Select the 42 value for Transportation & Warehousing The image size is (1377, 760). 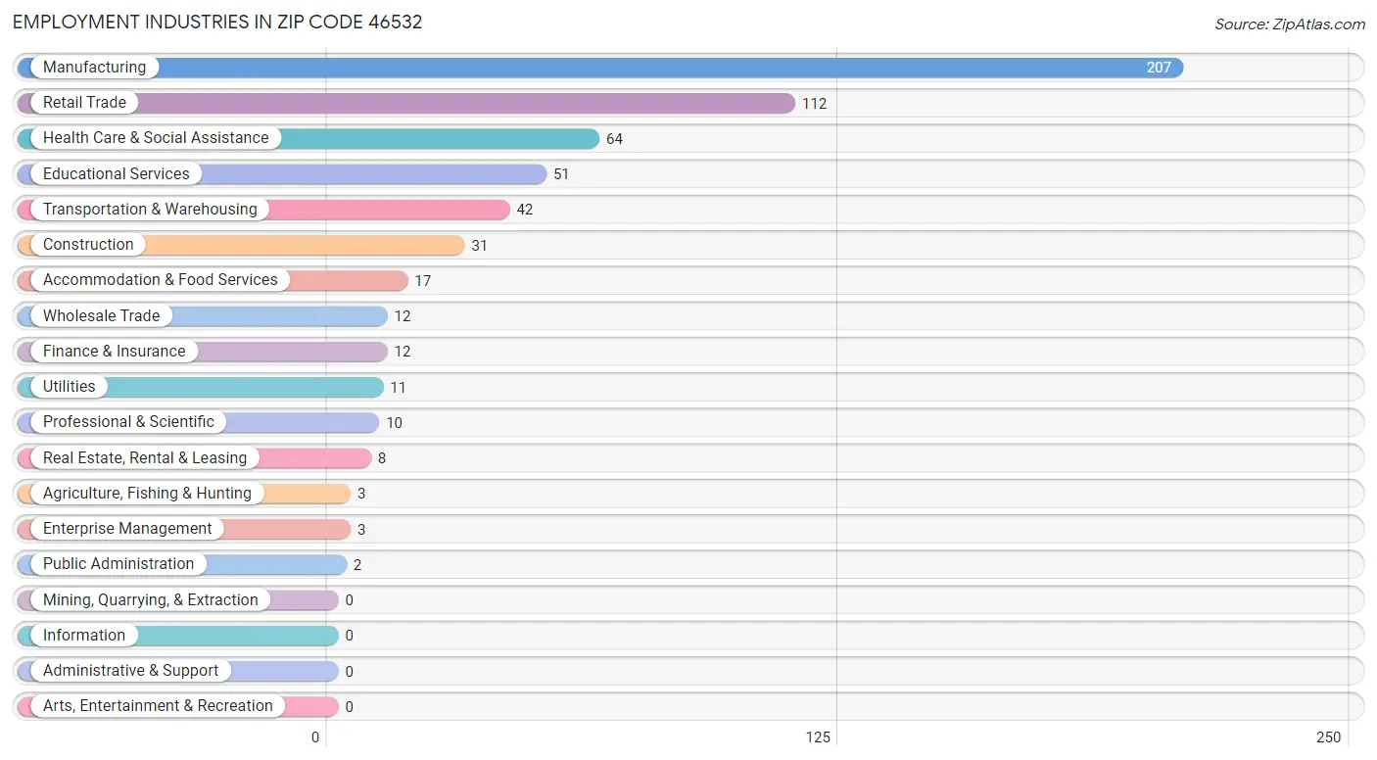click(x=525, y=210)
